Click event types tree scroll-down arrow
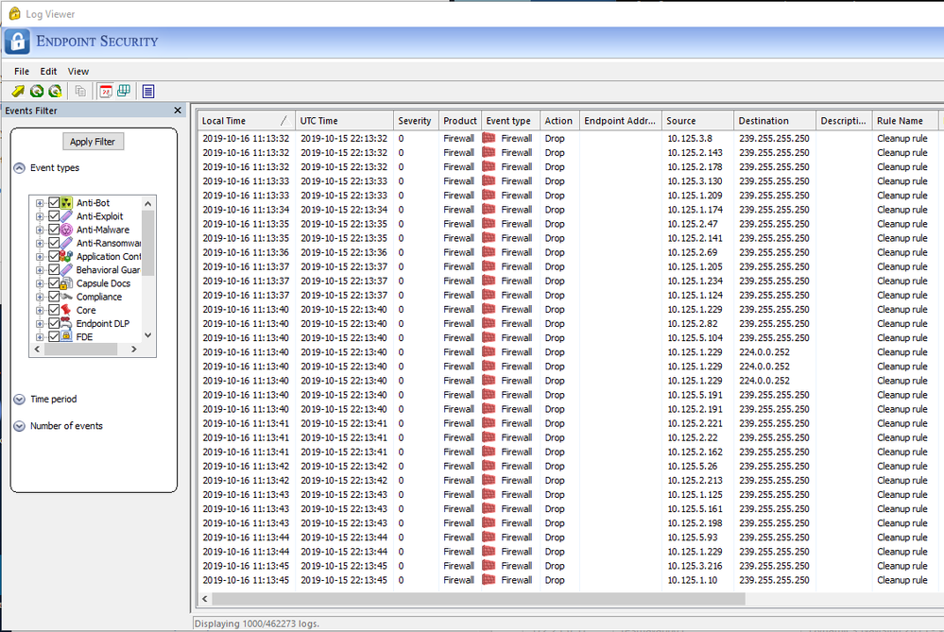Image resolution: width=944 pixels, height=632 pixels. 148,335
